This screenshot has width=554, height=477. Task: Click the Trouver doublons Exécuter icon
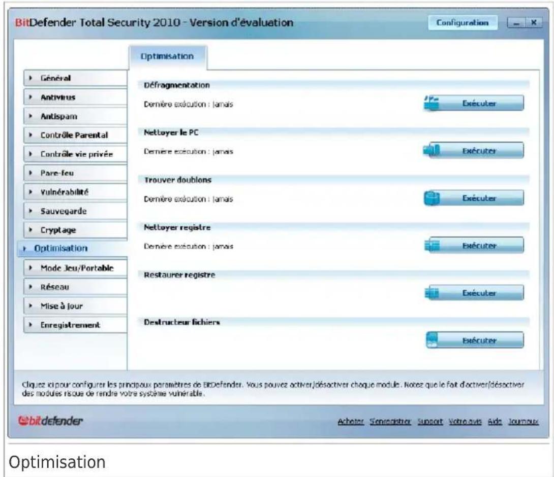coord(432,198)
